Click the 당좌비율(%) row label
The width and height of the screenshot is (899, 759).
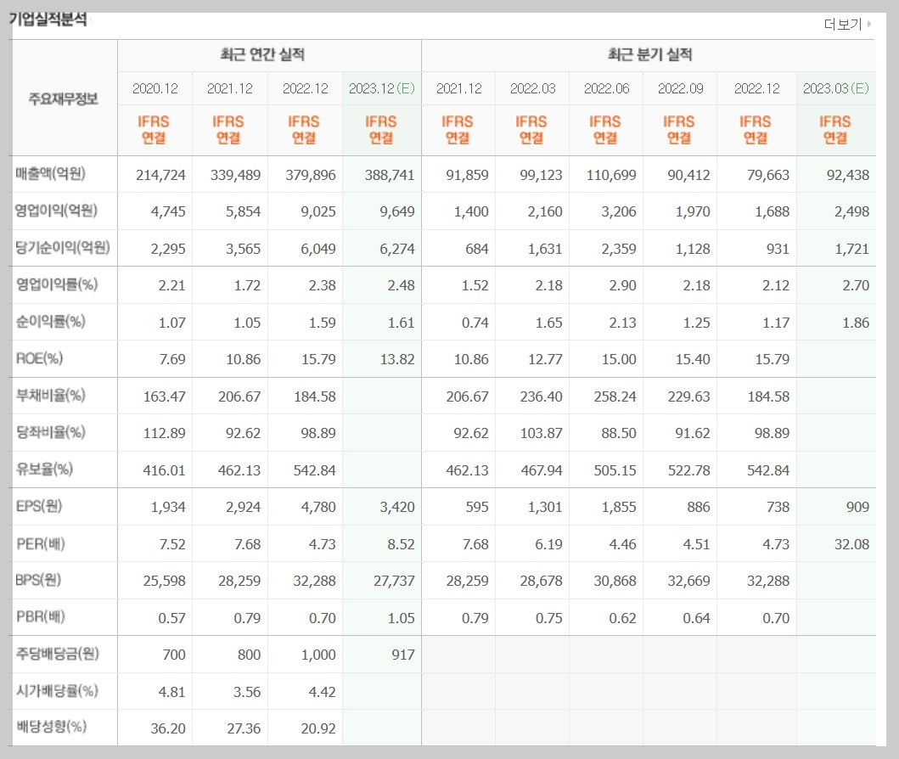coord(50,432)
